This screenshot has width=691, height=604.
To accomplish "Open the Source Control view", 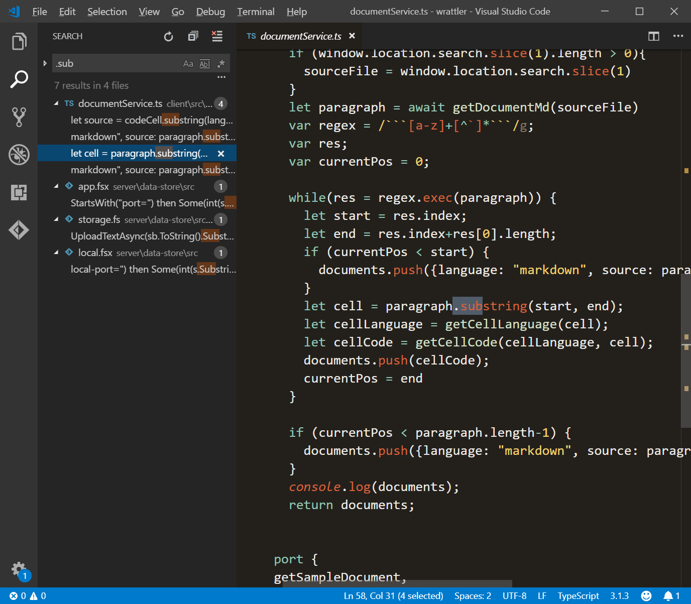I will [19, 117].
